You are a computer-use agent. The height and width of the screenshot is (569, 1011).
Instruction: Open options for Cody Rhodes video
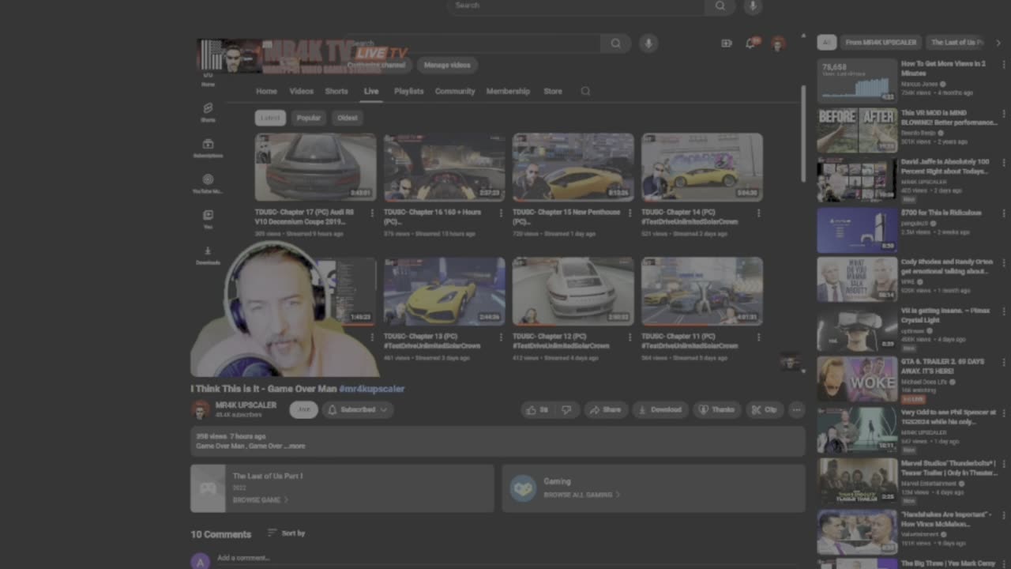tap(1004, 262)
